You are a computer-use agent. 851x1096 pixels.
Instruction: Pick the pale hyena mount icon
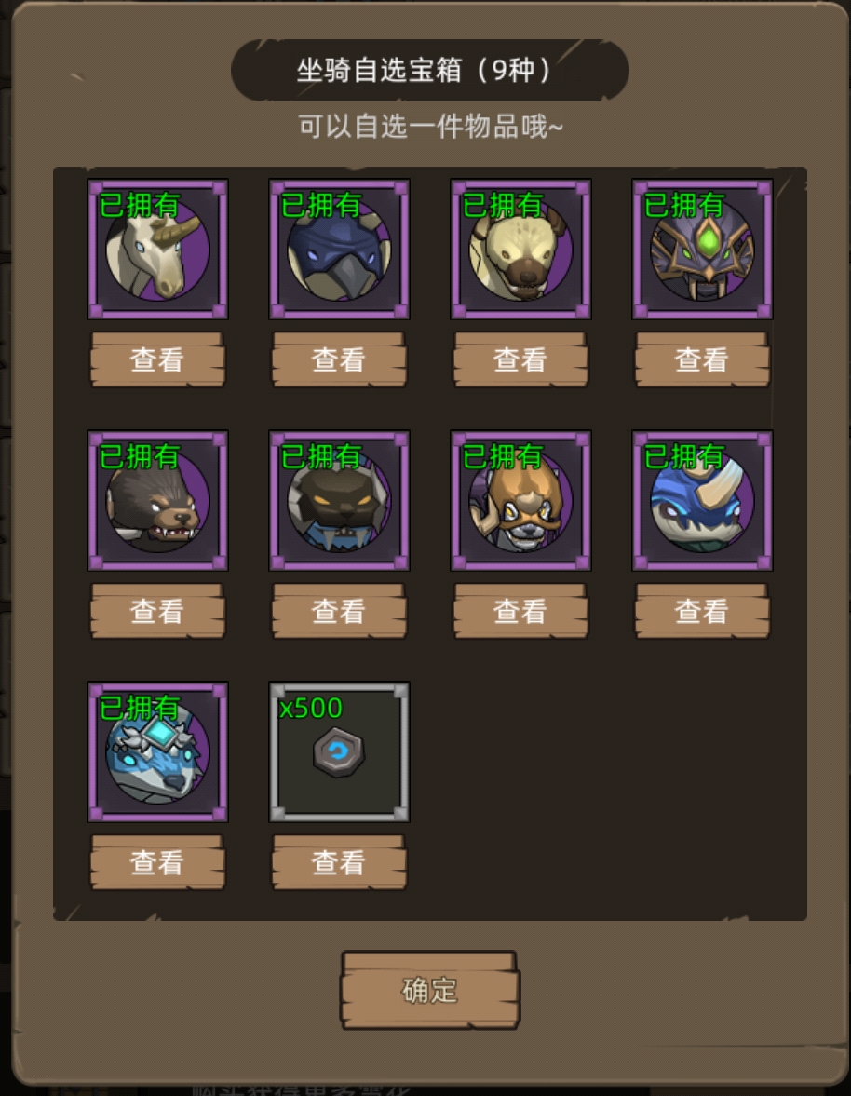click(x=520, y=249)
